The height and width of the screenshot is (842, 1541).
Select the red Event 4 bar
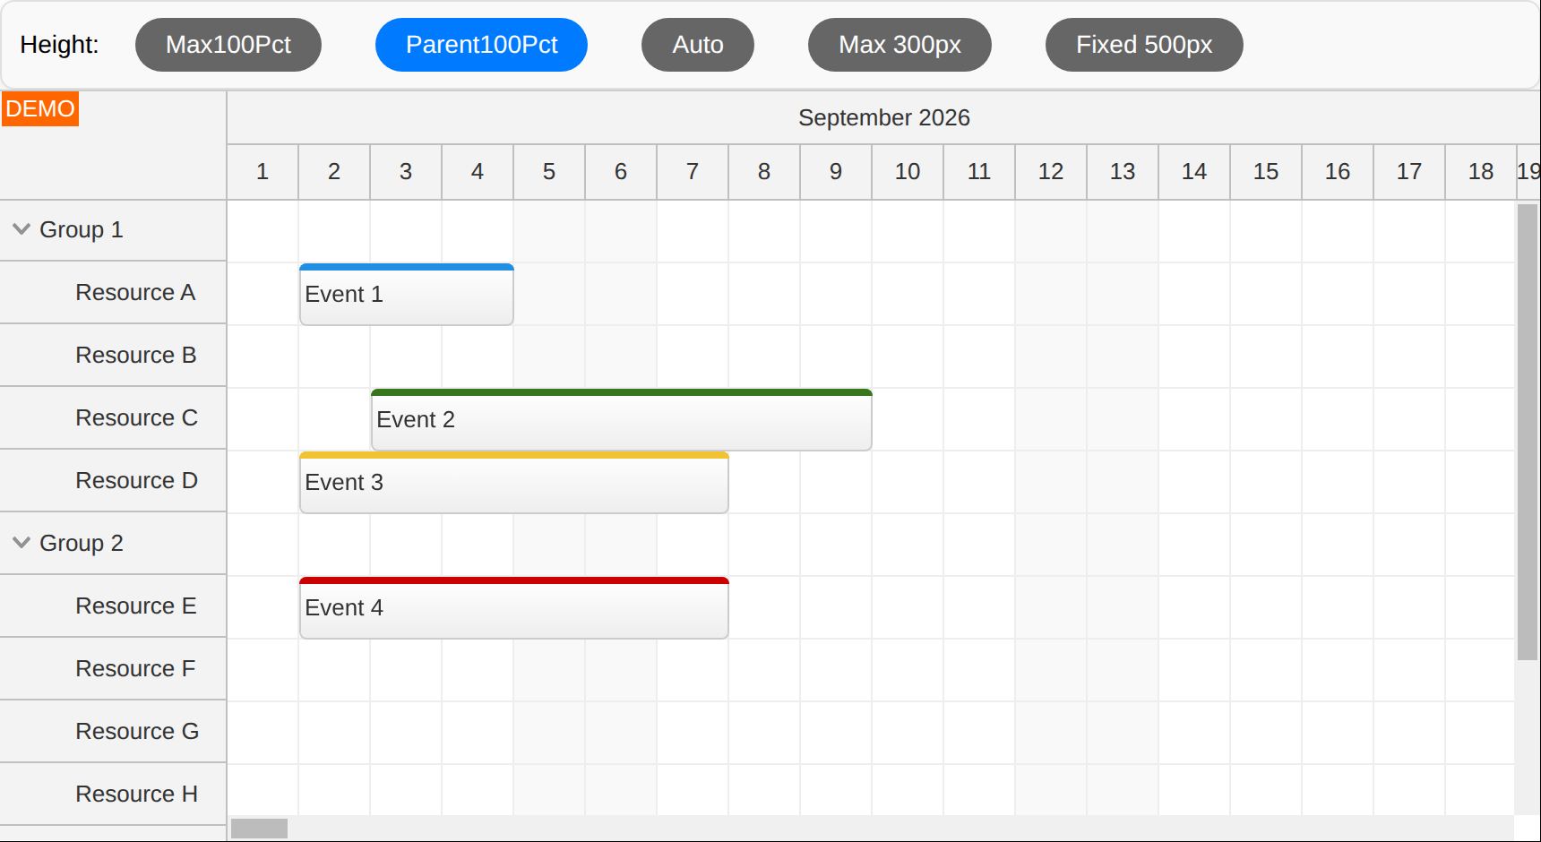[513, 607]
